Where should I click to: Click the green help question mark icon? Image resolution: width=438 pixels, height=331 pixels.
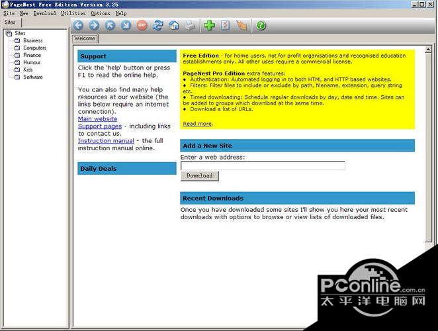click(x=261, y=26)
